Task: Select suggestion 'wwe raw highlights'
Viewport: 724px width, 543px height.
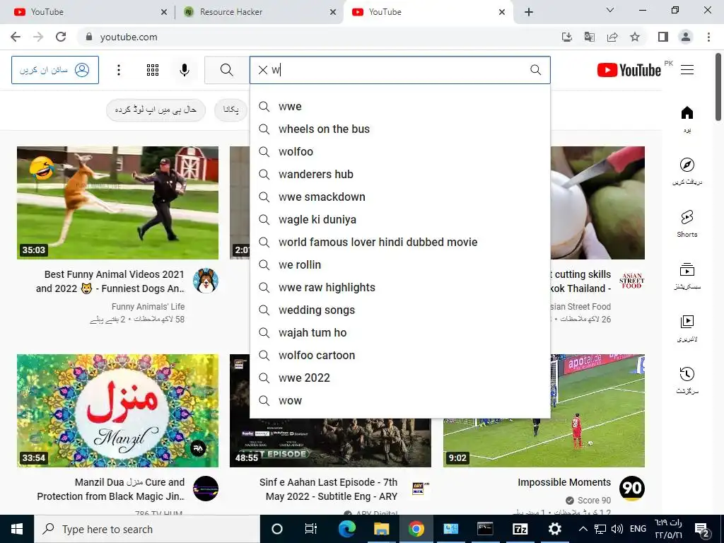Action: (400, 287)
